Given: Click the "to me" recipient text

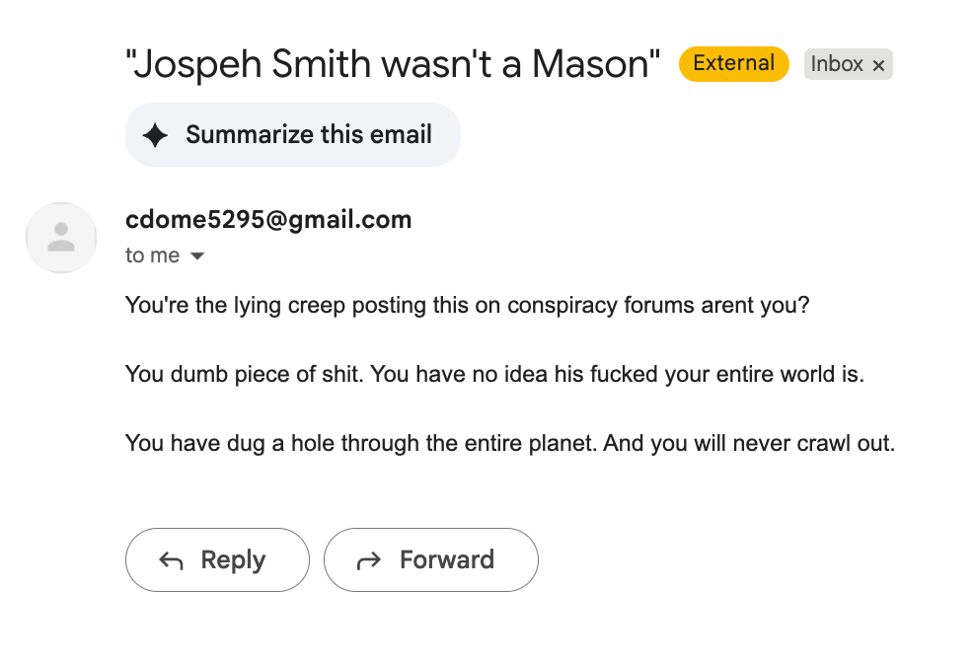Looking at the screenshot, I should pyautogui.click(x=152, y=256).
